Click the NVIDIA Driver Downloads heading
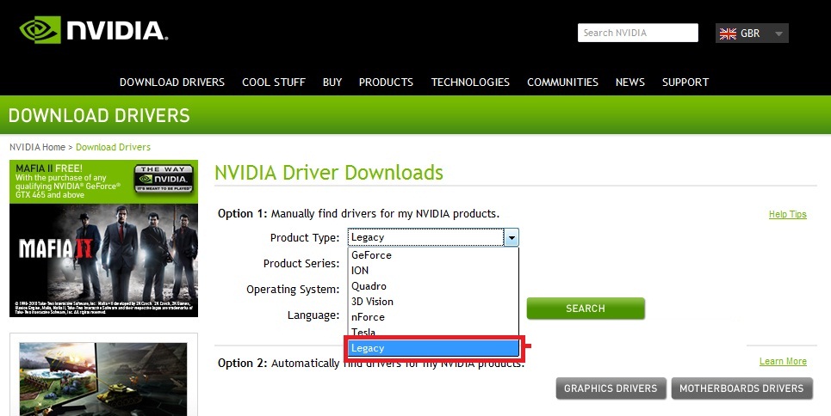Screen dimensions: 831x416 (329, 173)
